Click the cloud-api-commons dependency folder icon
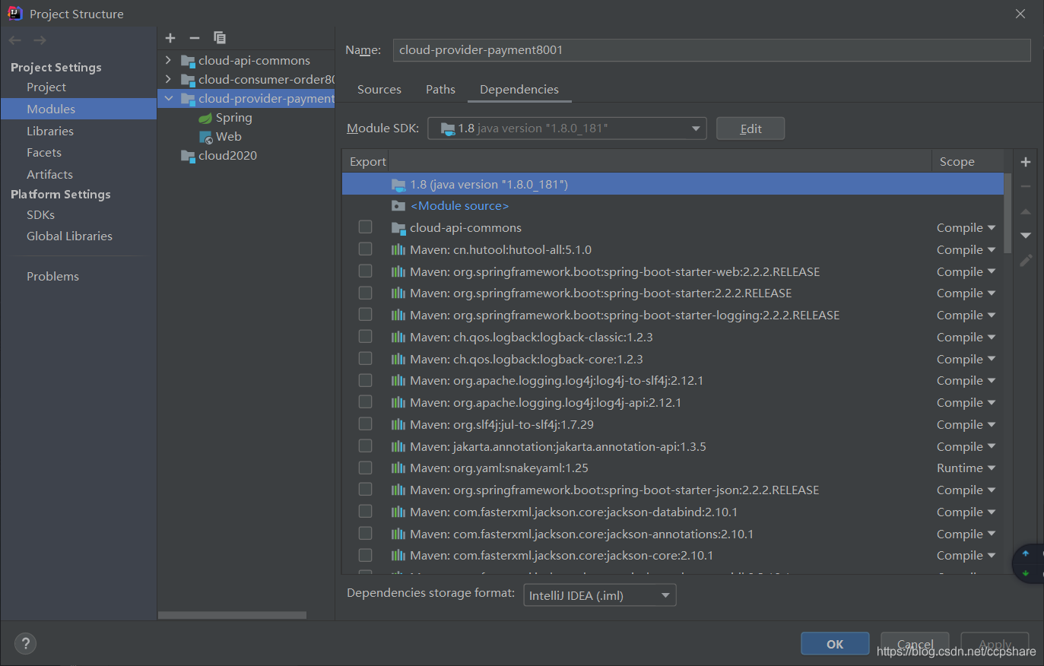 pyautogui.click(x=398, y=228)
